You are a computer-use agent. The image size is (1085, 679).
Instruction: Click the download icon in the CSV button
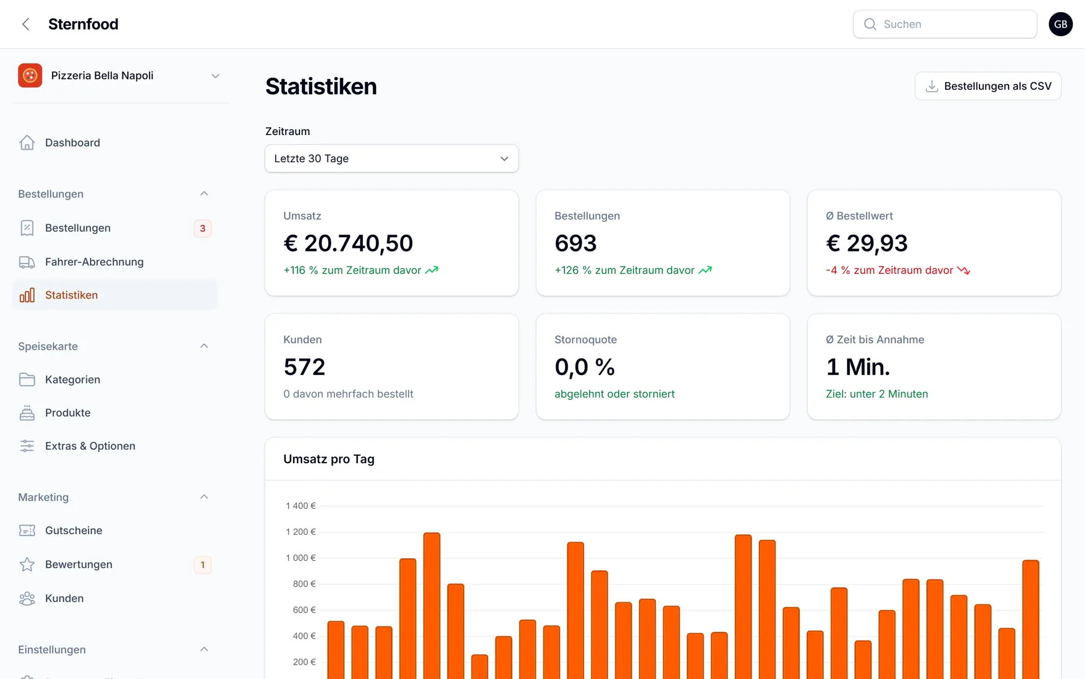[x=932, y=86]
